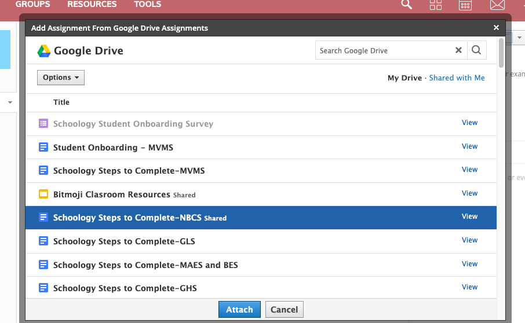Select Schoology Steps to Complete-GLS title

[x=124, y=241]
